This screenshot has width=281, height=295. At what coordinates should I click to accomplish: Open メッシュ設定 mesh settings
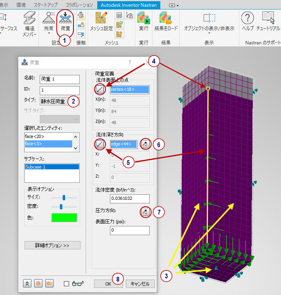pyautogui.click(x=101, y=22)
